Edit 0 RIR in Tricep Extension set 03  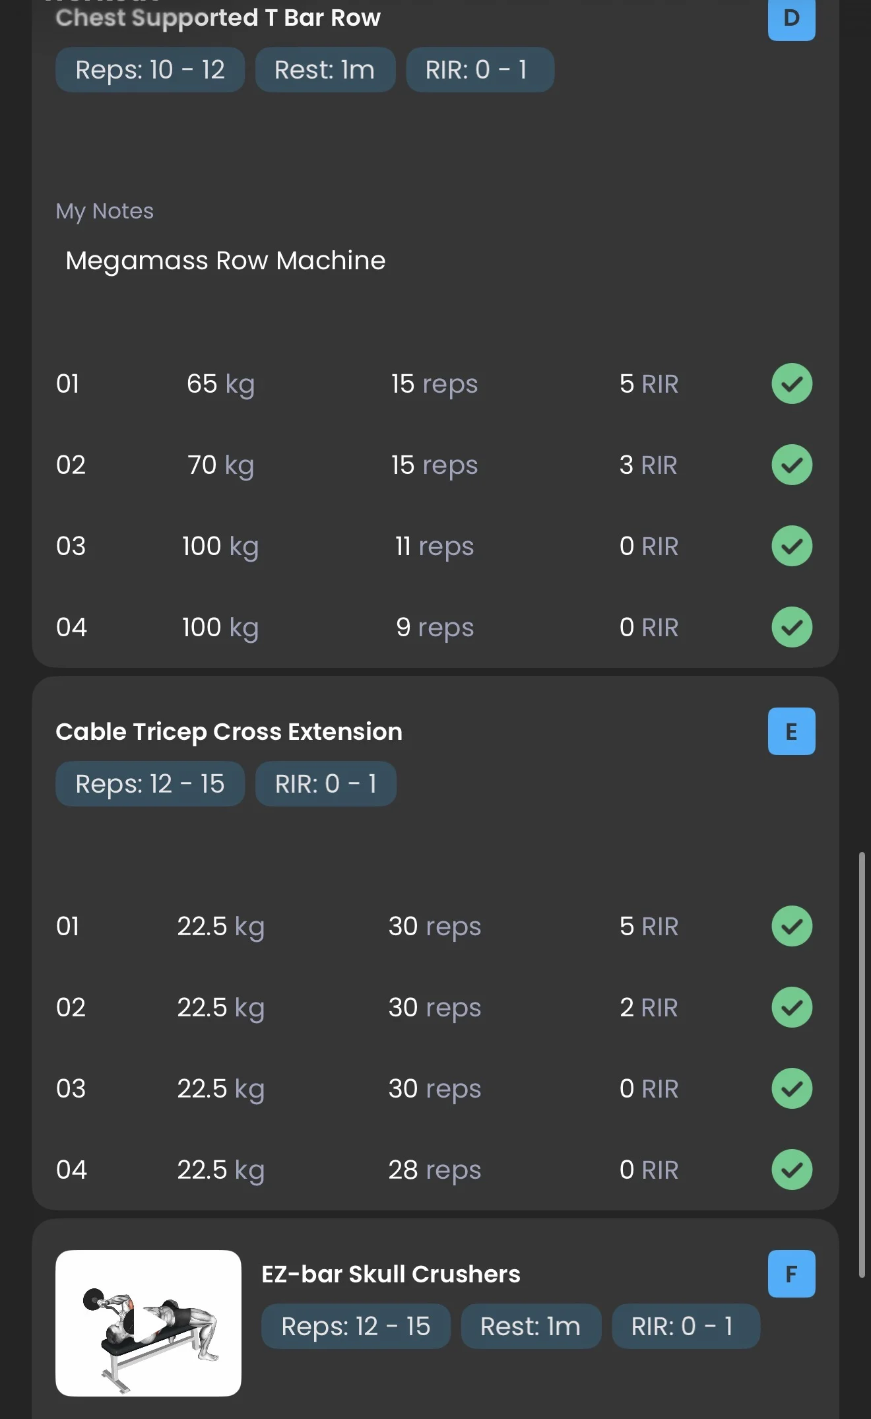click(649, 1089)
